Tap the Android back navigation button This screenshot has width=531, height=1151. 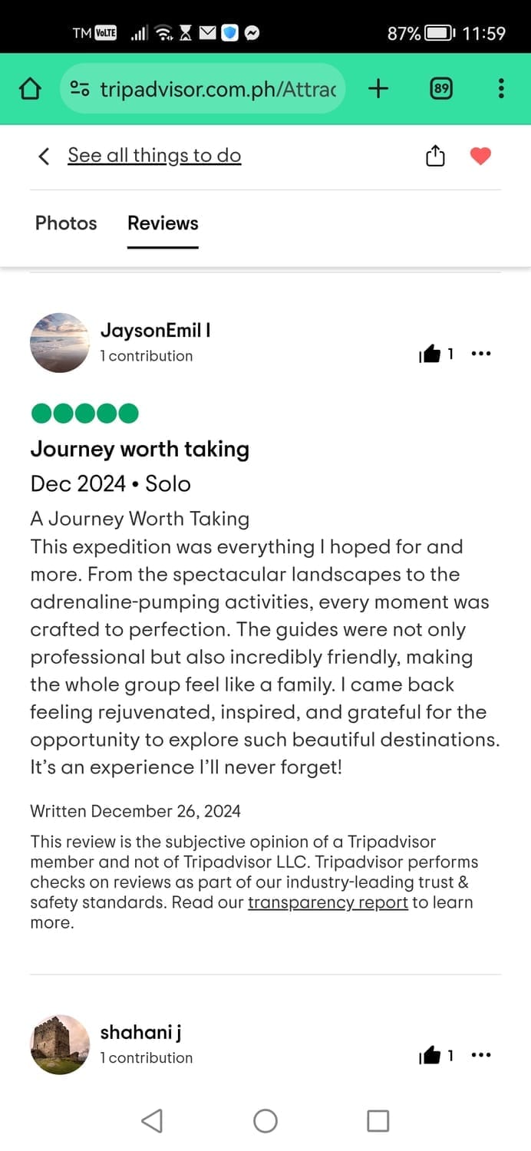pyautogui.click(x=152, y=1121)
